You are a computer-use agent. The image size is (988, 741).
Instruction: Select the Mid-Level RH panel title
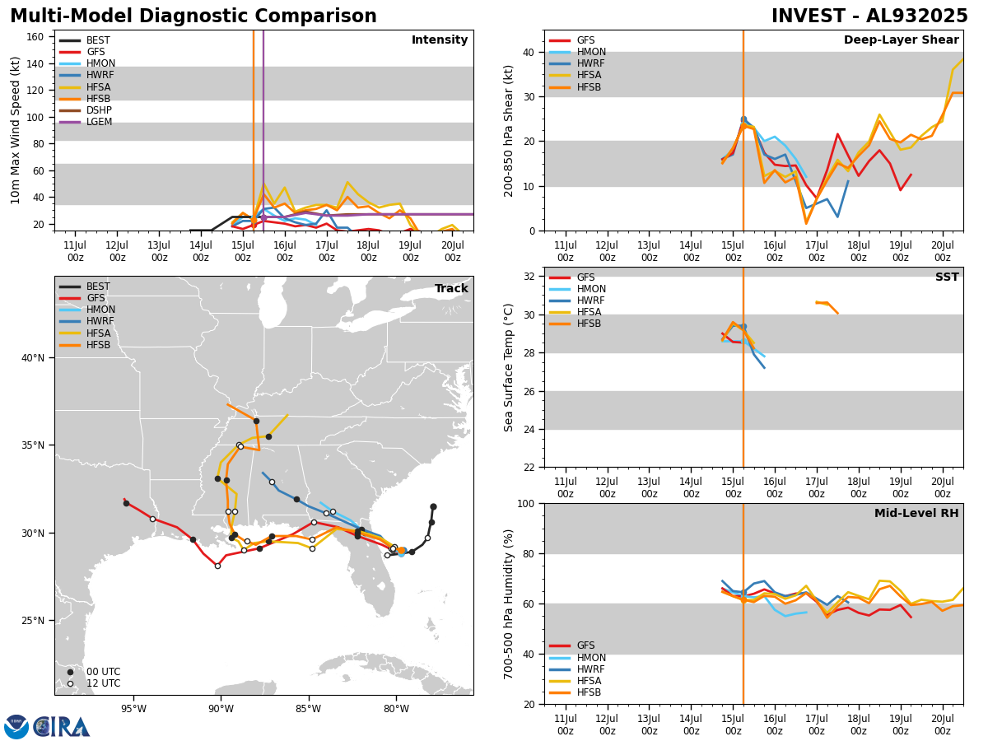pyautogui.click(x=916, y=514)
